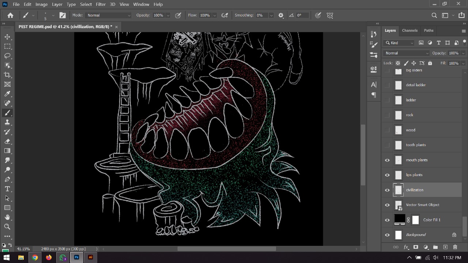Viewport: 468px width, 263px height.
Task: Hide the Vector Smart Object layer
Action: (387, 205)
